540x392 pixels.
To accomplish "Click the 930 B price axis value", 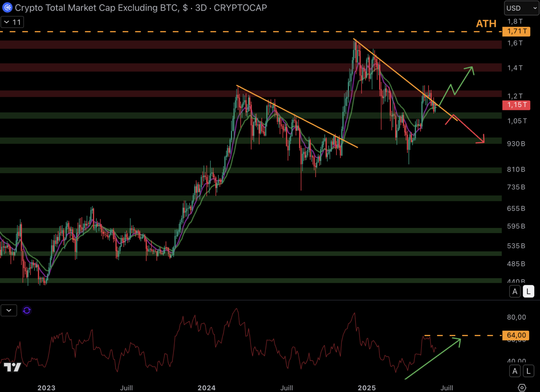I will point(516,144).
